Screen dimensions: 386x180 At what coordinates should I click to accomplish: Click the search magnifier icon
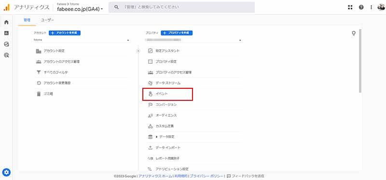tap(116, 7)
